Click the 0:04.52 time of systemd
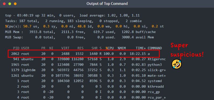The width and height of the screenshot is (214, 100). tap(139, 81)
